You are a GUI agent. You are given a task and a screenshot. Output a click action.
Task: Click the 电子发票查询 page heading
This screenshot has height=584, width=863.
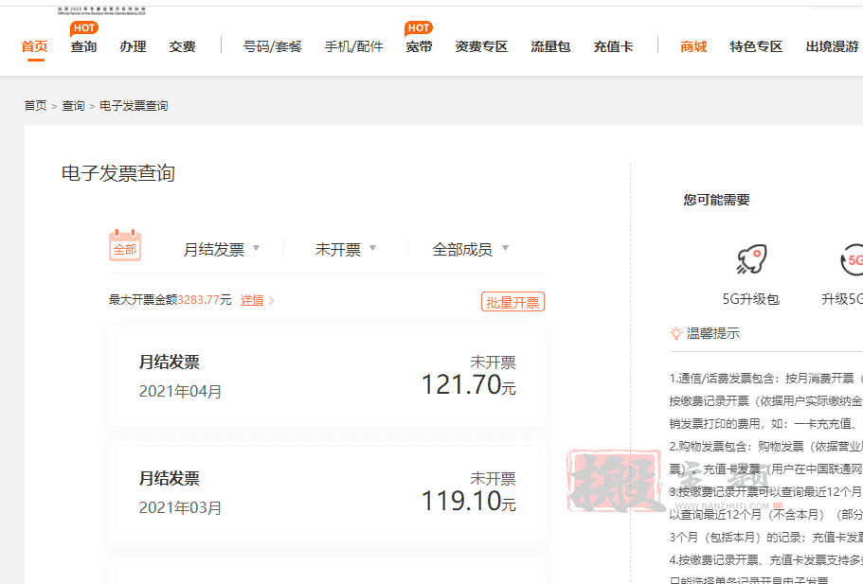[x=118, y=173]
